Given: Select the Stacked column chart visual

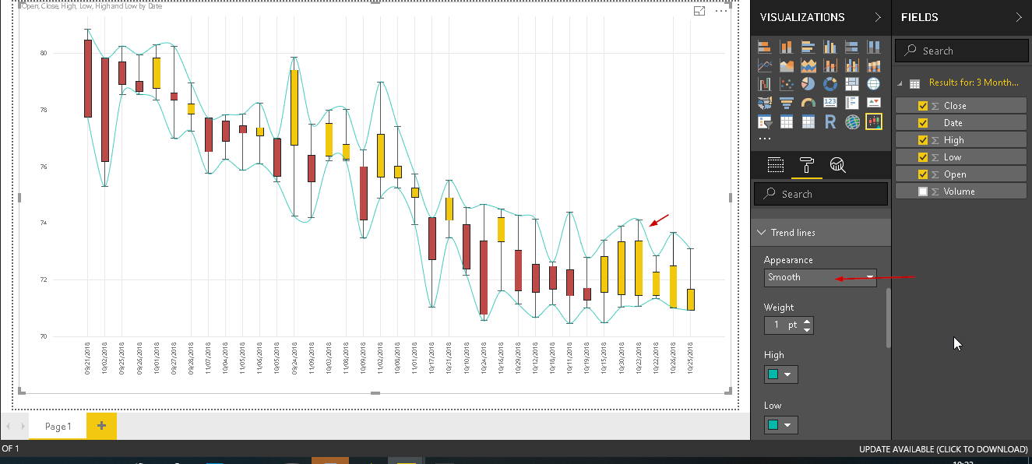Looking at the screenshot, I should (787, 47).
